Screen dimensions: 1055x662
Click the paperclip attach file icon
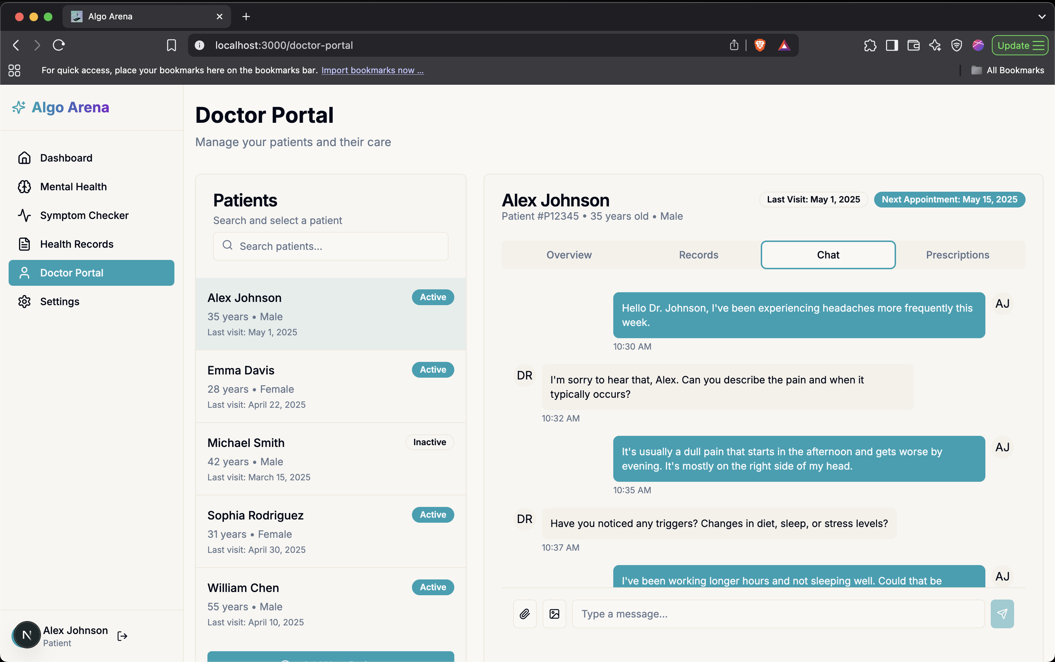pyautogui.click(x=525, y=614)
